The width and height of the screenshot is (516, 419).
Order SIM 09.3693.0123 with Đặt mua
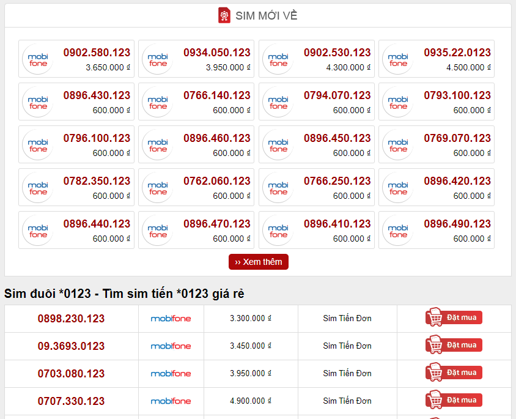pyautogui.click(x=454, y=345)
